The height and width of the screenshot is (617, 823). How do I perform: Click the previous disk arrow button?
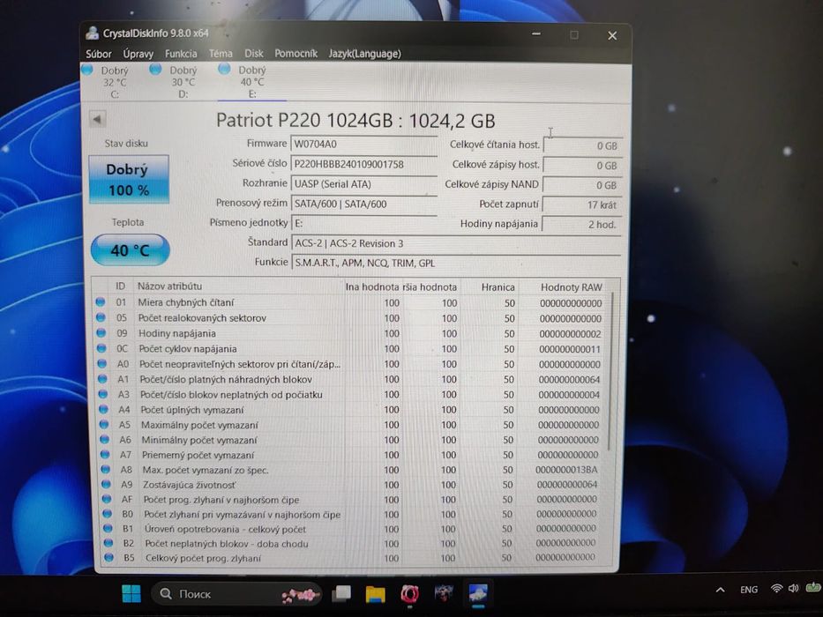click(x=98, y=119)
